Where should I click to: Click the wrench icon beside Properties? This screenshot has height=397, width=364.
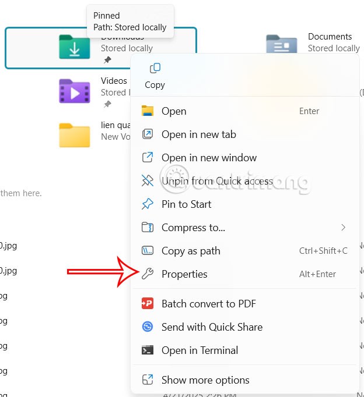148,274
